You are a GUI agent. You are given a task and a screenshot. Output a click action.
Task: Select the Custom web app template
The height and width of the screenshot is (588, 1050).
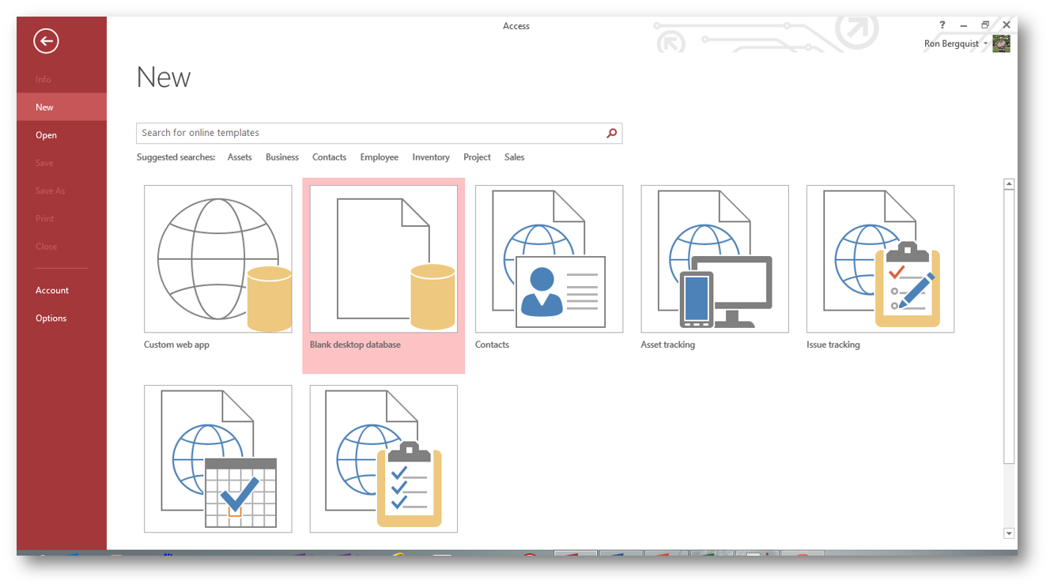pyautogui.click(x=217, y=259)
